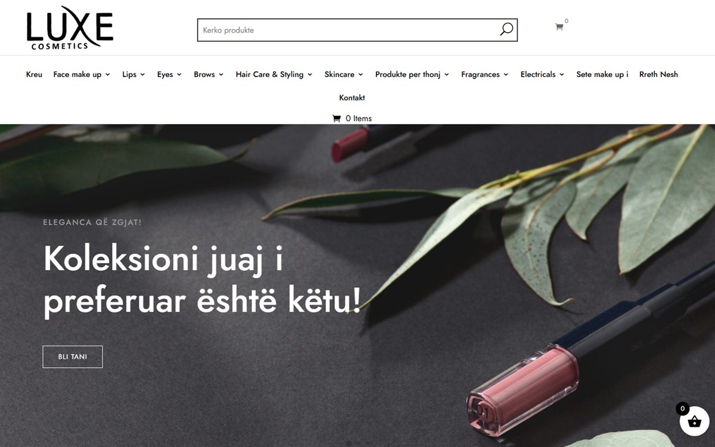Viewport: 715px width, 447px height.
Task: Open the Lips menu
Action: pos(129,74)
